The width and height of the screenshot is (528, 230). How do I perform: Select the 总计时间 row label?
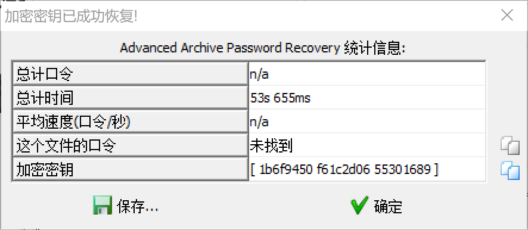tap(131, 98)
